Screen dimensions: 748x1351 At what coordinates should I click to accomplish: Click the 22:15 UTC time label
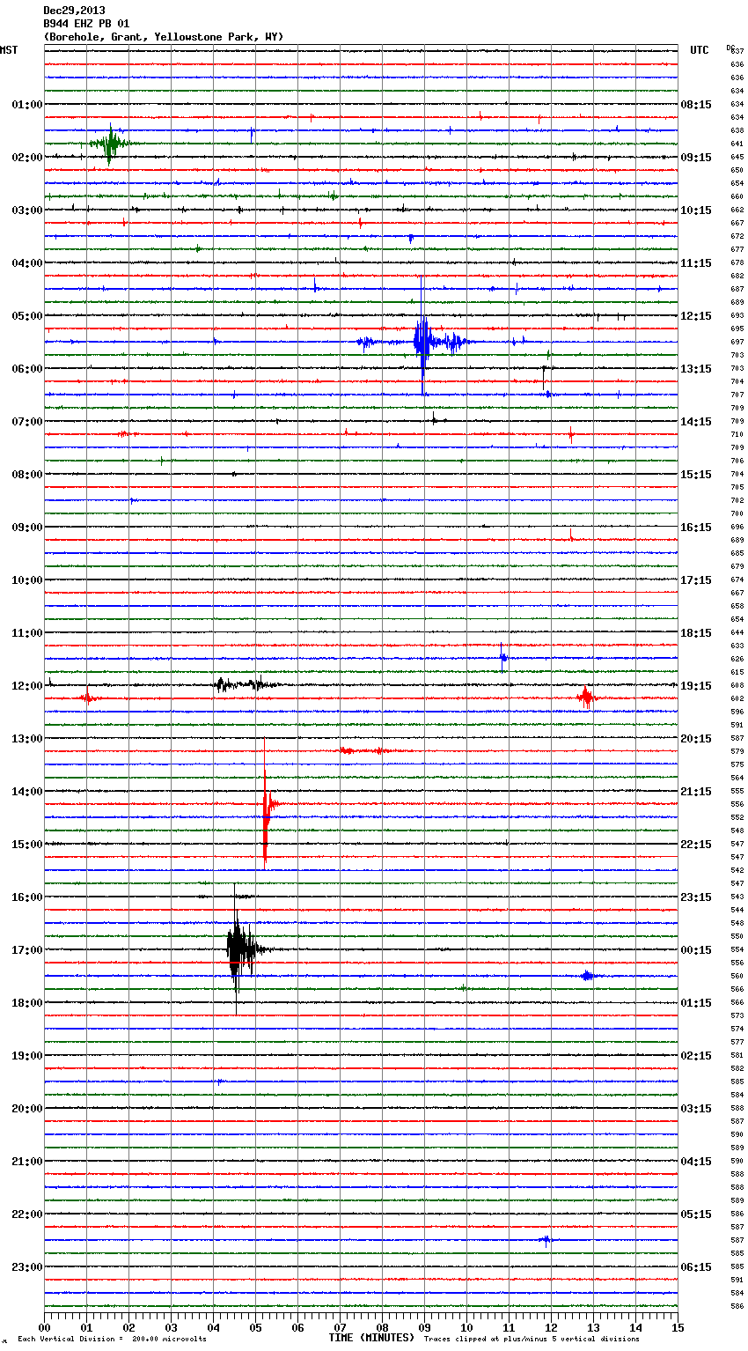pos(696,845)
